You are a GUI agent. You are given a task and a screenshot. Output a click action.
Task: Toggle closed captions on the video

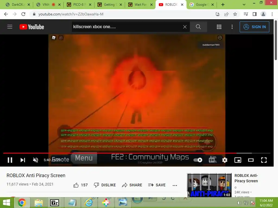coord(212,160)
